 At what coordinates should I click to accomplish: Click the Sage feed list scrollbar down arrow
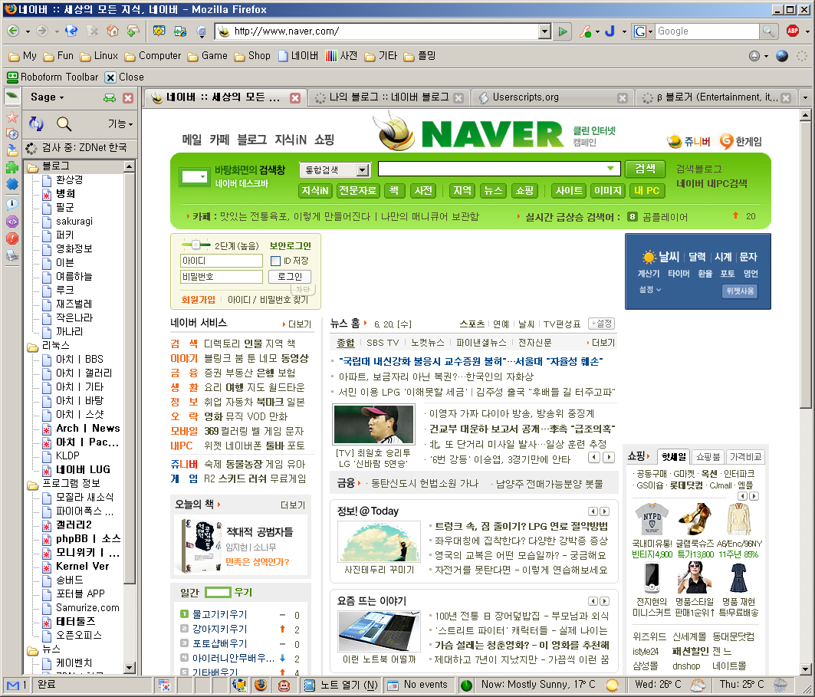(130, 667)
